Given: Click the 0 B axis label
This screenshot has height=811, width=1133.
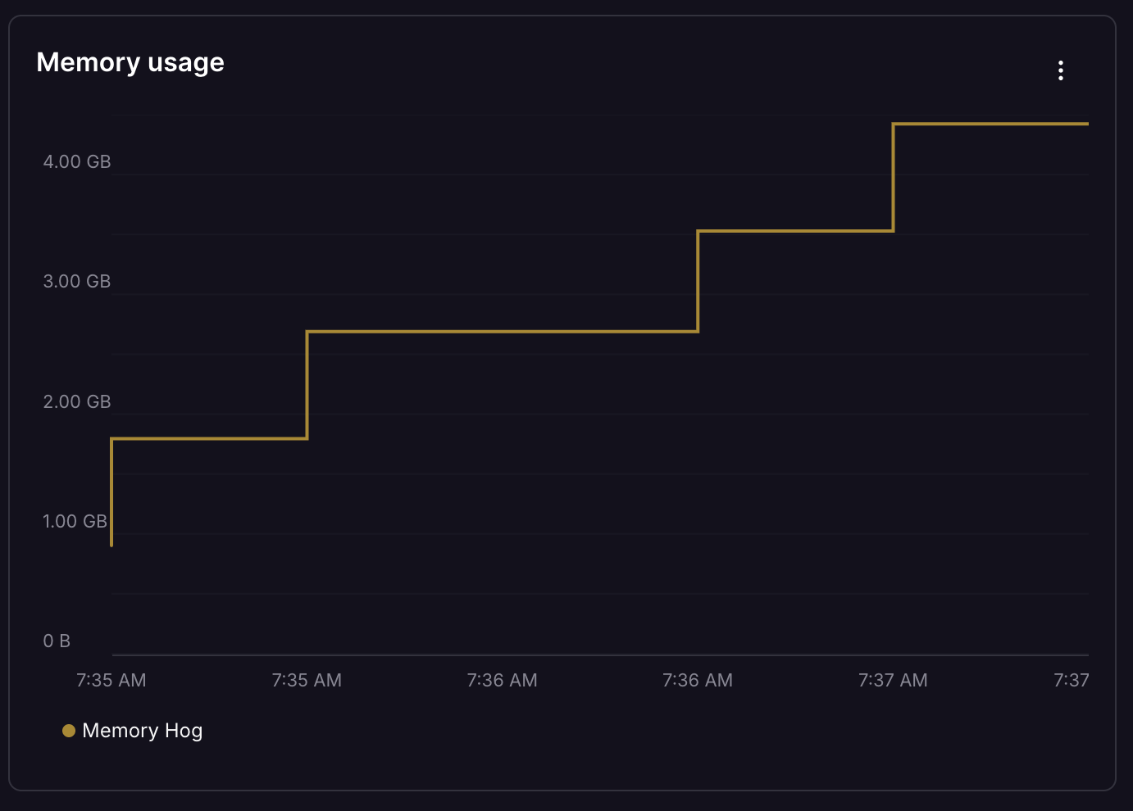Looking at the screenshot, I should (57, 641).
